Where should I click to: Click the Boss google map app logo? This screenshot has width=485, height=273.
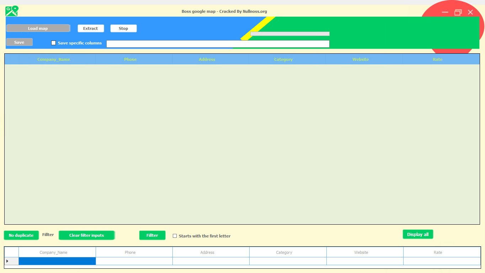12,11
